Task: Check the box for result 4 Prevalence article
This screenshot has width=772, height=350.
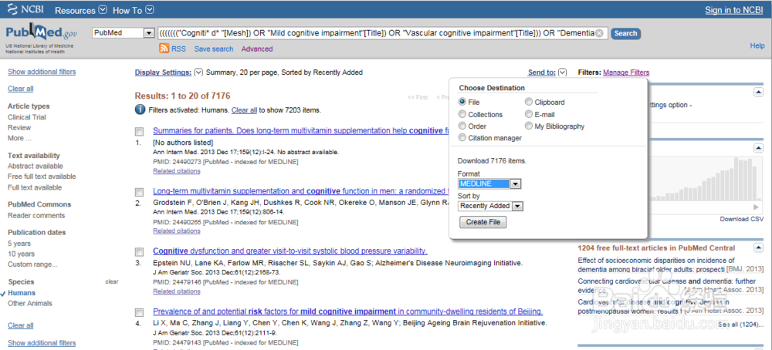Action: tap(139, 312)
